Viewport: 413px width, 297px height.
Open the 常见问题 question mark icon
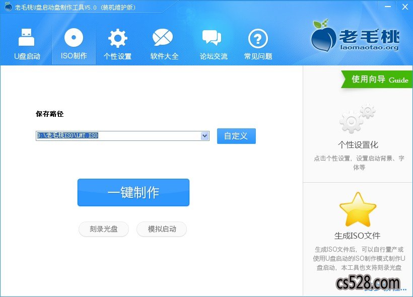coord(258,38)
